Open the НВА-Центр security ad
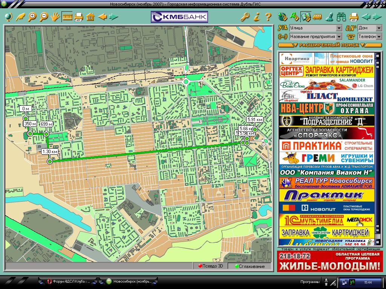The image size is (386, 289). 327,109
